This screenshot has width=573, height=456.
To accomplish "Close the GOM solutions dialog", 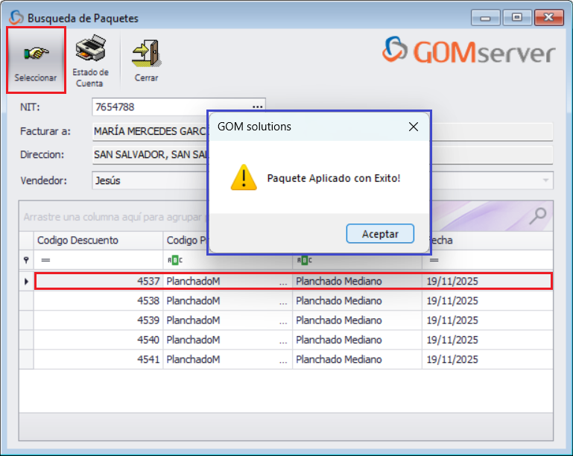I will click(414, 127).
